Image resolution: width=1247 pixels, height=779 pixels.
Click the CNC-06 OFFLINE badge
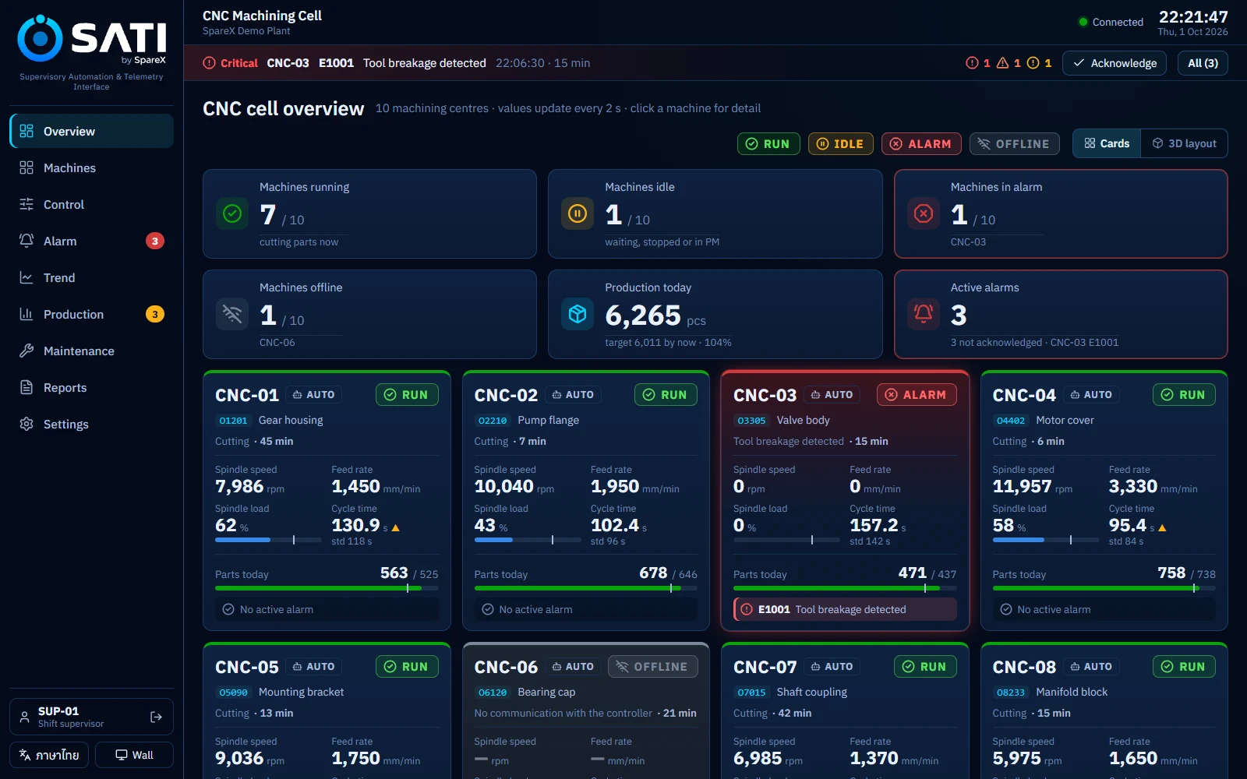pyautogui.click(x=653, y=667)
